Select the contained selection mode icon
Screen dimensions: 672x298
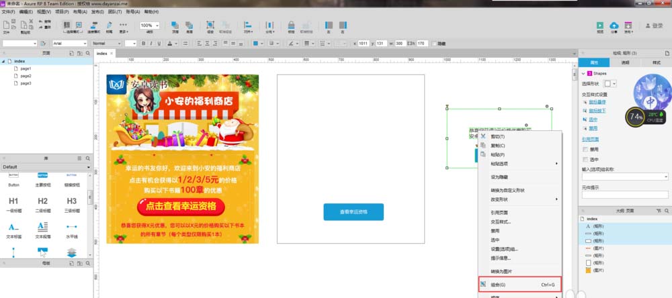(x=79, y=25)
